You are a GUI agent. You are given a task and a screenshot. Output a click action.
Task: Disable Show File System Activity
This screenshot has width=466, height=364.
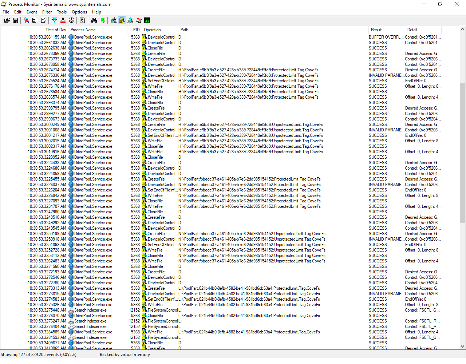tap(122, 20)
